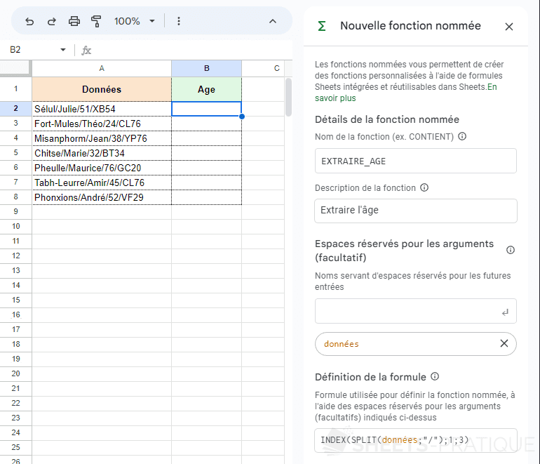540x464 pixels.
Task: Click the vertical scrollbar thumb of sheet
Action: click(289, 97)
